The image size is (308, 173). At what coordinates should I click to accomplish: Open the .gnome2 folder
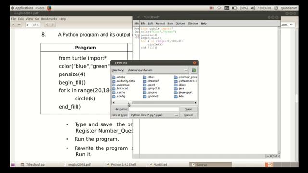click(x=151, y=96)
